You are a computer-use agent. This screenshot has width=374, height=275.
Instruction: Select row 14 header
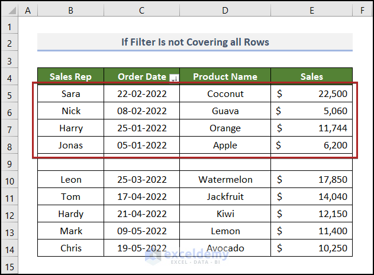pyautogui.click(x=9, y=248)
